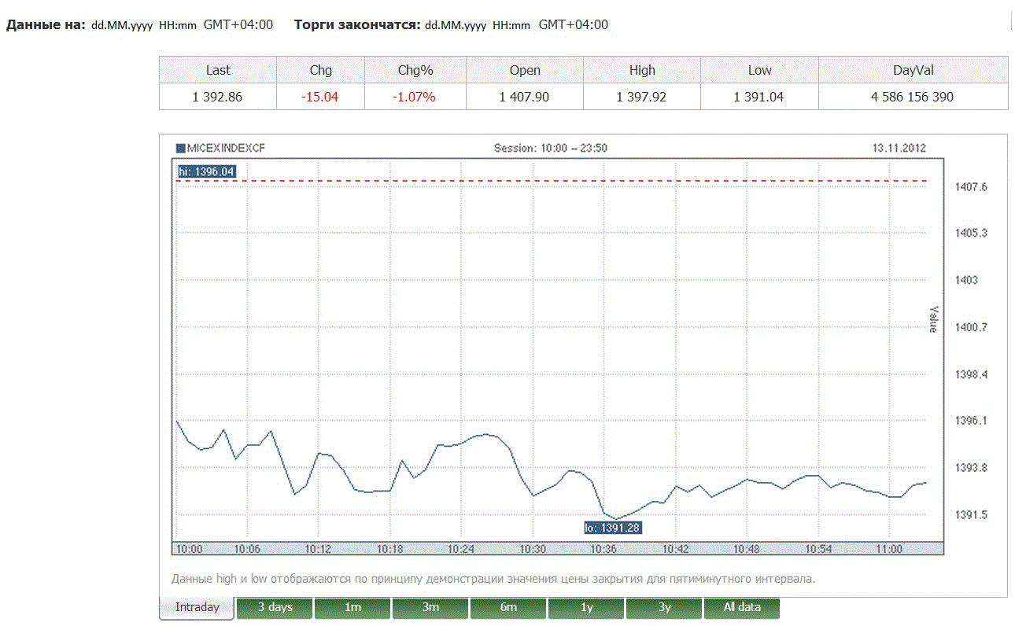Click the 1407.6 value axis label
The height and width of the screenshot is (626, 1015).
[x=972, y=187]
